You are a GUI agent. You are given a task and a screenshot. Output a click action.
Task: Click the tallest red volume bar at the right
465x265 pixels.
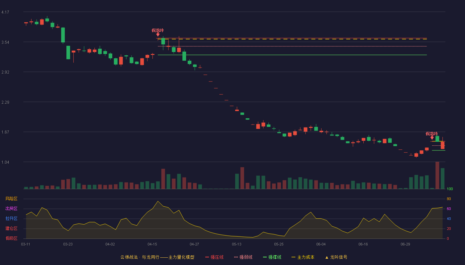[x=437, y=175]
